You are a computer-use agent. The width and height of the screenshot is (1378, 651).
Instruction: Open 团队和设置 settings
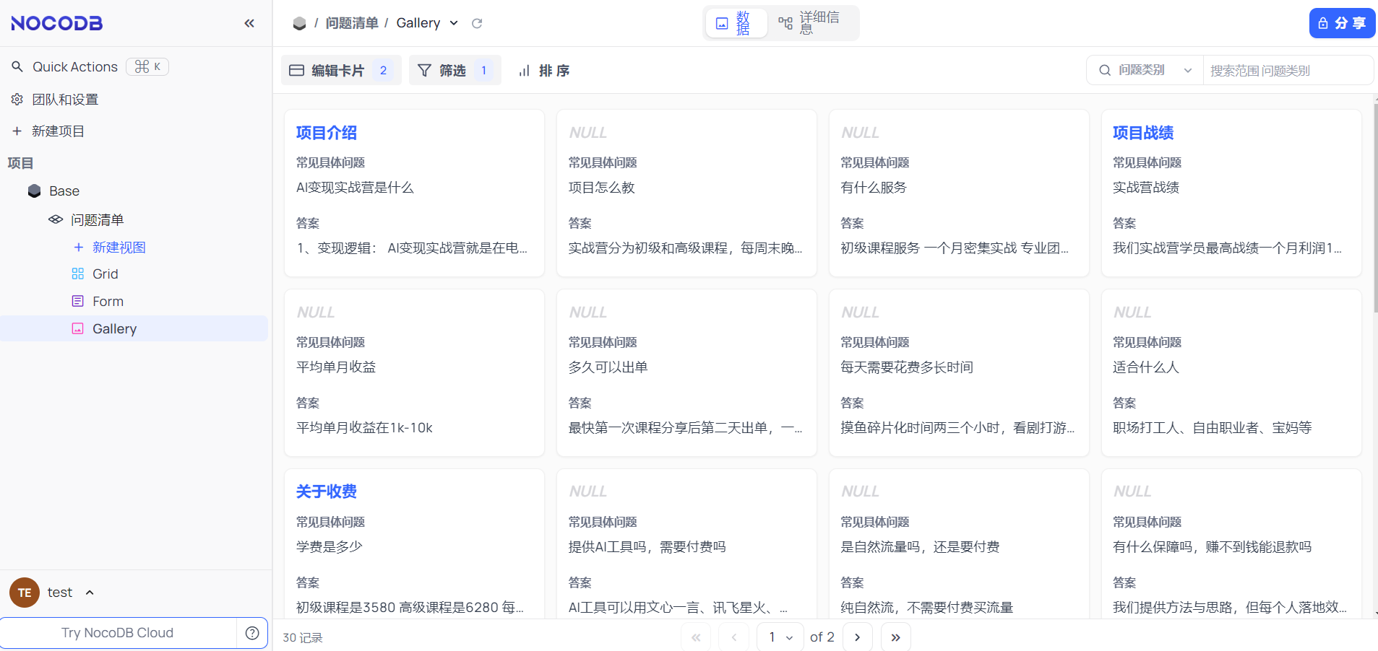[x=65, y=100]
